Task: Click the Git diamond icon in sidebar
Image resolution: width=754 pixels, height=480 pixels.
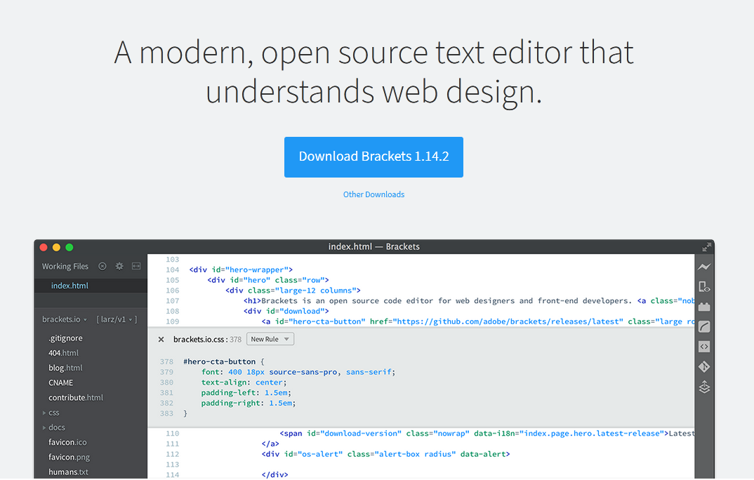Action: point(704,366)
